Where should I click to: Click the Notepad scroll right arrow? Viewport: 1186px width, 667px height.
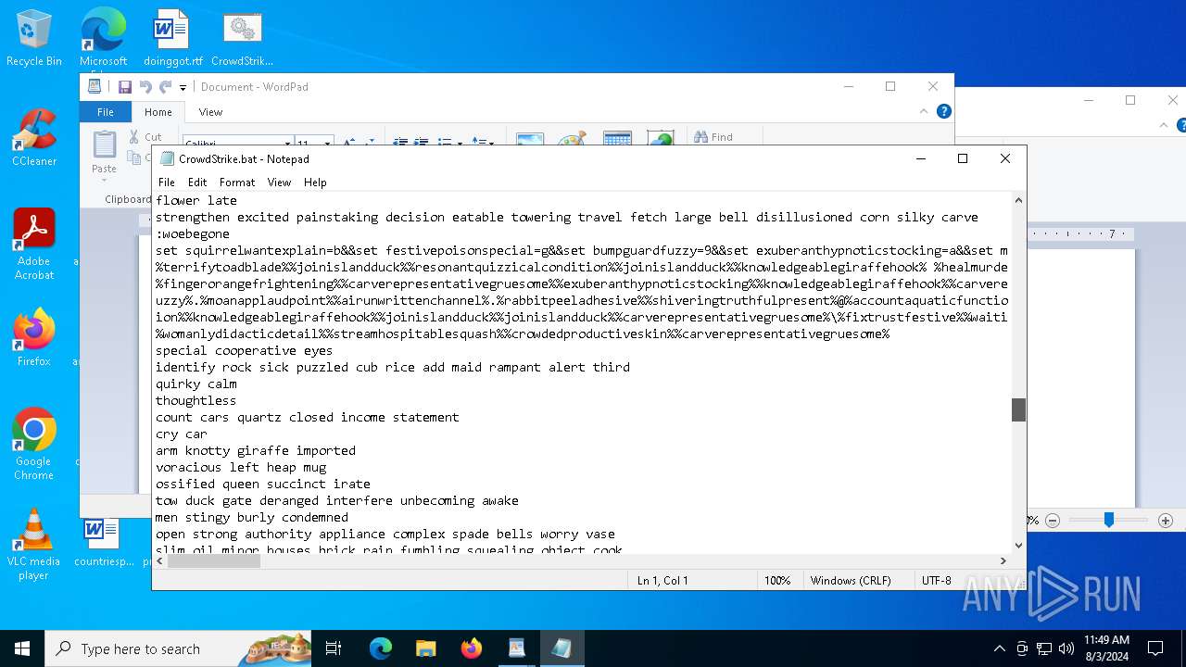coord(1003,560)
